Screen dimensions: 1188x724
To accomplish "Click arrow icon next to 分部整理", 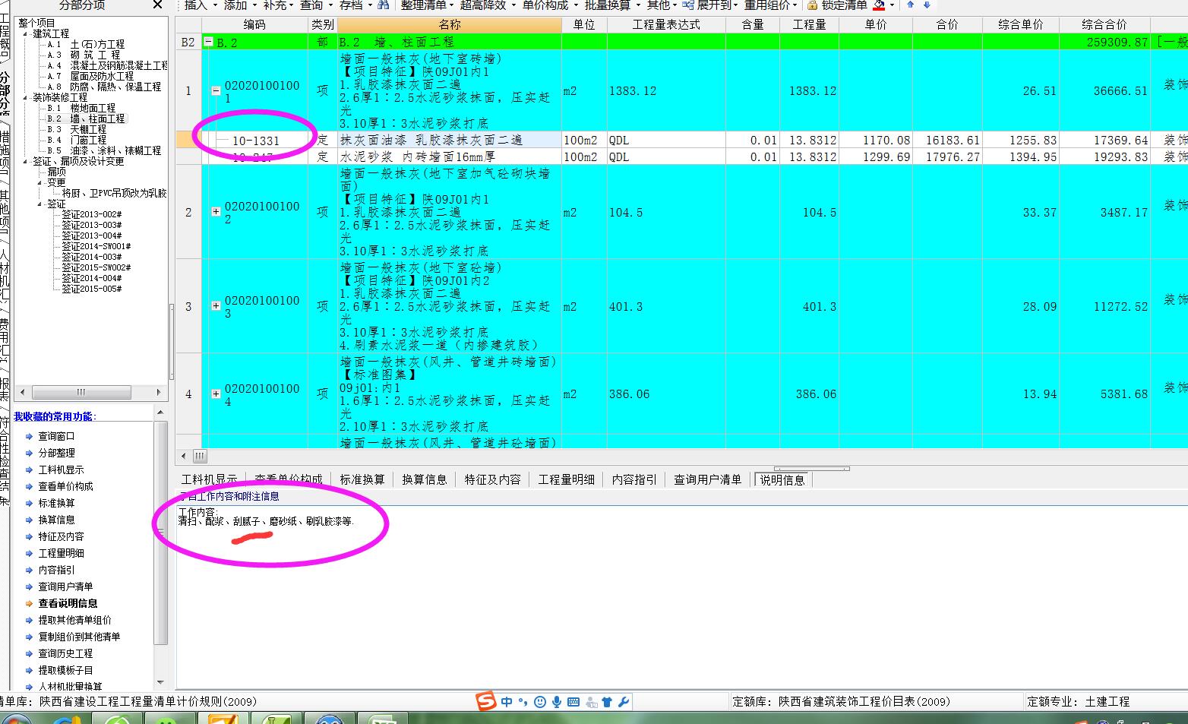I will click(30, 453).
